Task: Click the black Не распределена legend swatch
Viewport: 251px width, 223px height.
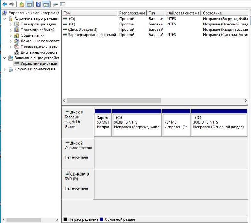Action: [x=65, y=219]
